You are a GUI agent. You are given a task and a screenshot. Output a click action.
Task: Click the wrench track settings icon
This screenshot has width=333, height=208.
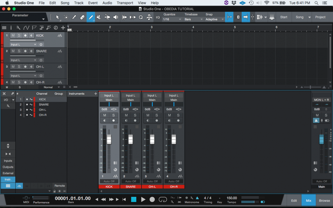tap(18, 28)
